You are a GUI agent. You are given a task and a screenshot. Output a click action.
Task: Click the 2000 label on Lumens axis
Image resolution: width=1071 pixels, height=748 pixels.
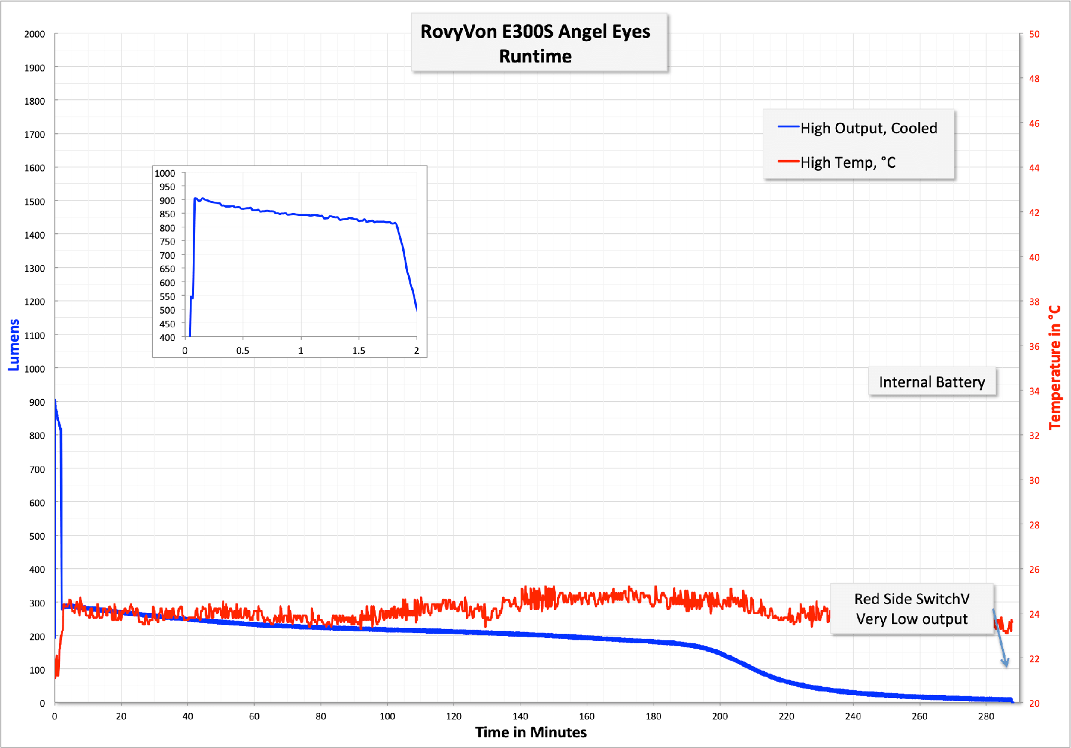point(35,35)
